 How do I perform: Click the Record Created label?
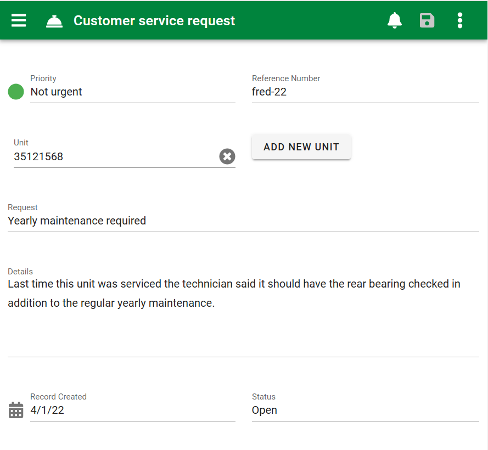(x=58, y=396)
